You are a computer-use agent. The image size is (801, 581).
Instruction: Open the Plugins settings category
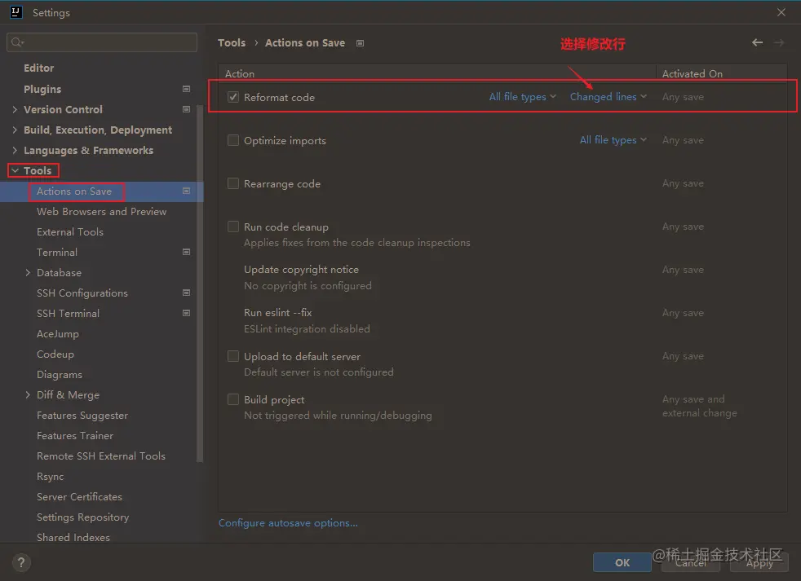(x=42, y=89)
